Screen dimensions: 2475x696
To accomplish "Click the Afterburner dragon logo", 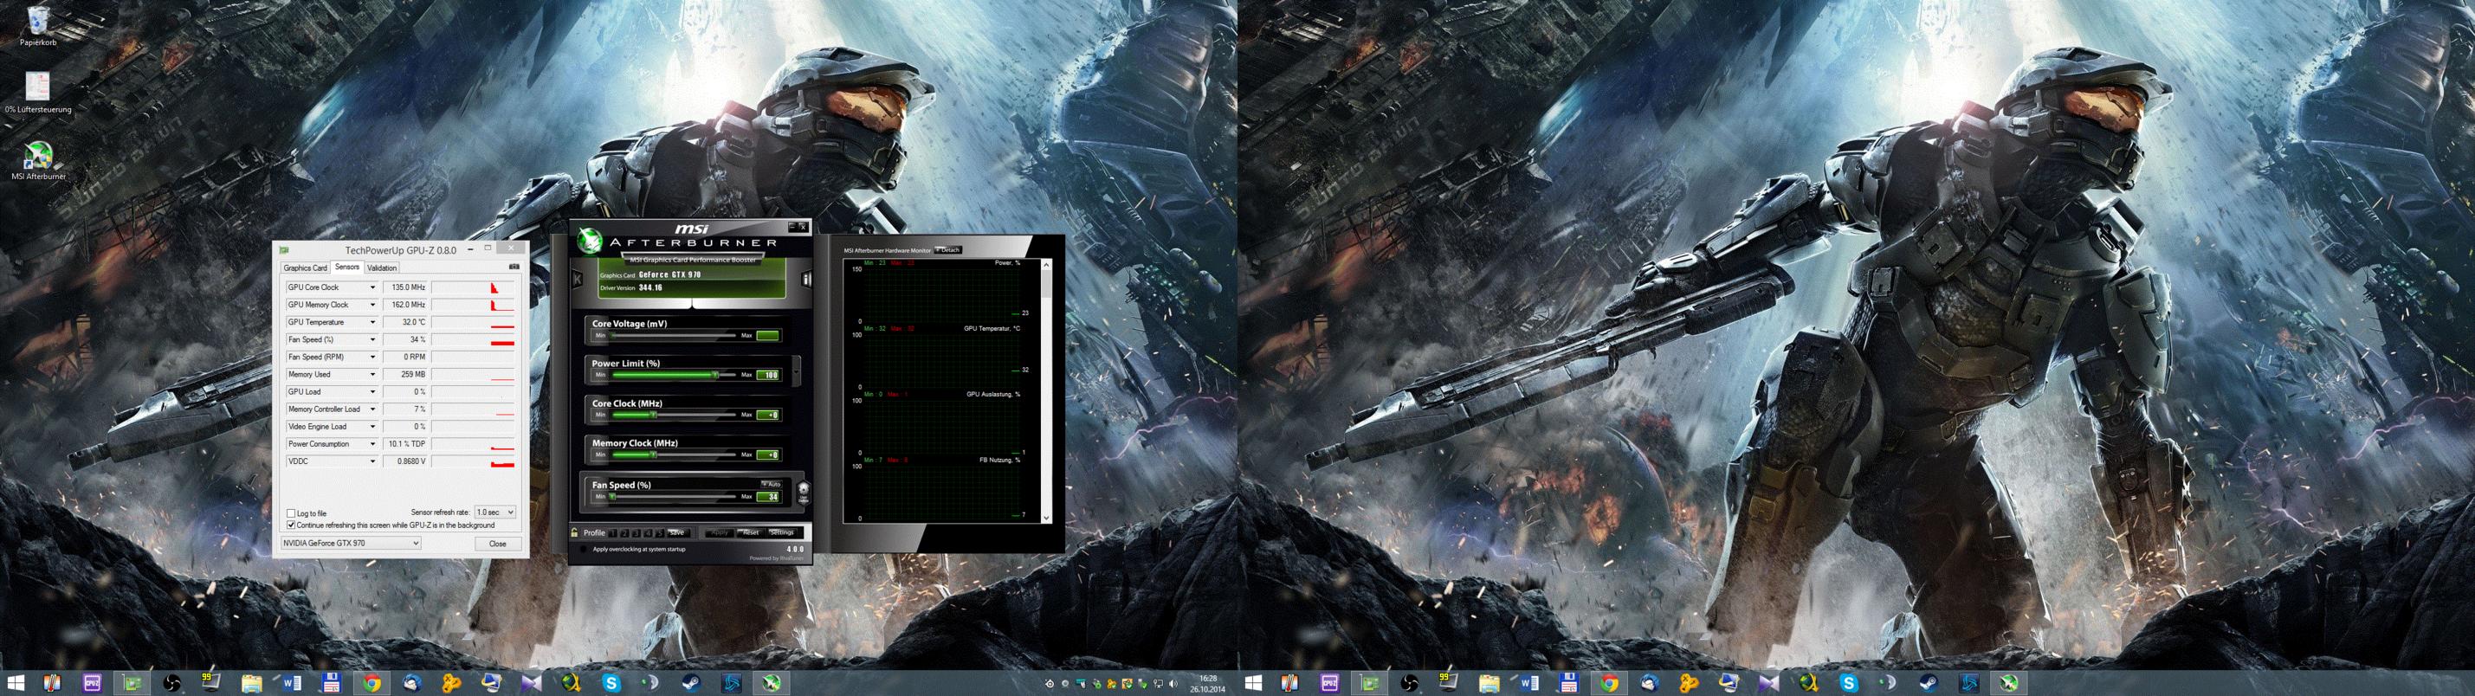I will 590,240.
